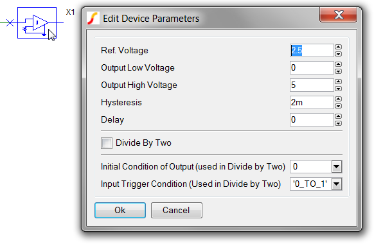Open Initial Condition of Output dropdown
374x244 pixels.
[x=337, y=166]
